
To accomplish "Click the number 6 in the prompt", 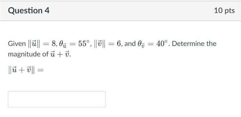I will 119,44.
